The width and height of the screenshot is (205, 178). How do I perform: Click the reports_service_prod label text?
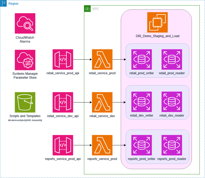point(102,159)
